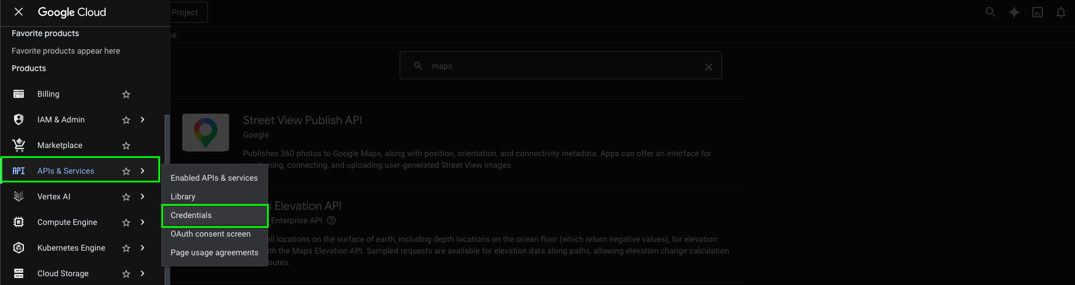The image size is (1075, 285).
Task: Clear the maps search field
Action: (x=709, y=67)
